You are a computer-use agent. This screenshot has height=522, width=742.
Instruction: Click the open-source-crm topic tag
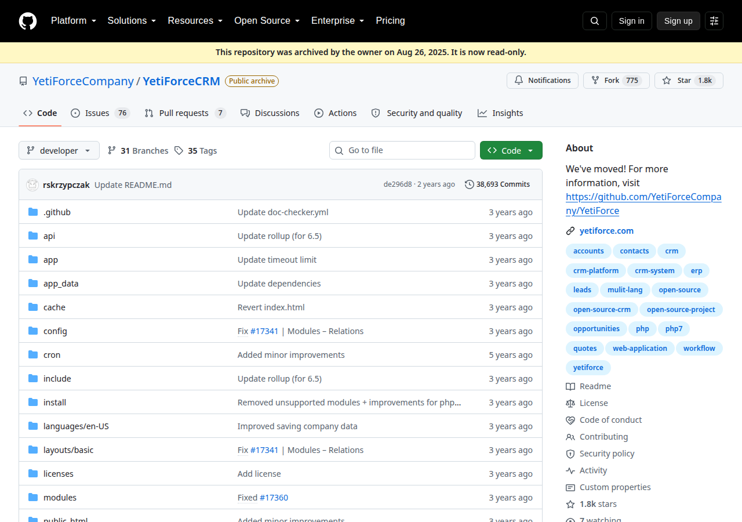(602, 310)
